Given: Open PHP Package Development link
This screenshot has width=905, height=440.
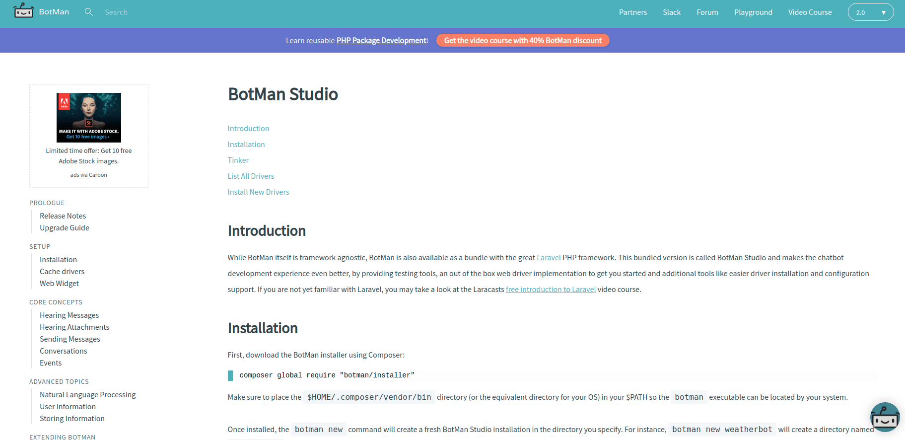Looking at the screenshot, I should click(381, 41).
